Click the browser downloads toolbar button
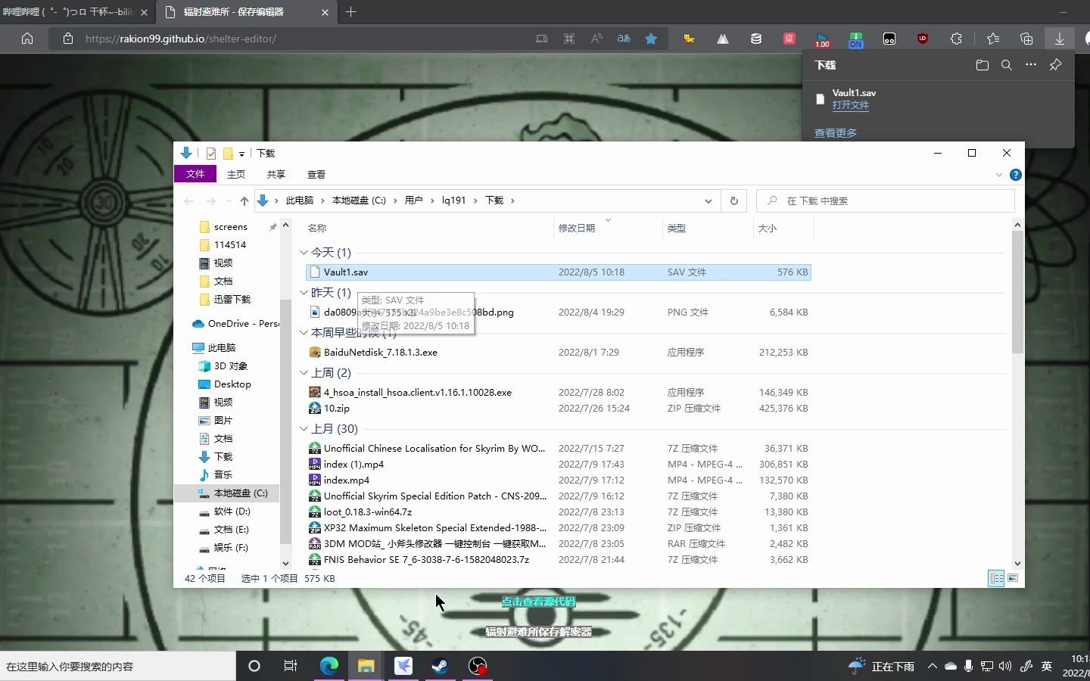The height and width of the screenshot is (681, 1090). point(1059,39)
